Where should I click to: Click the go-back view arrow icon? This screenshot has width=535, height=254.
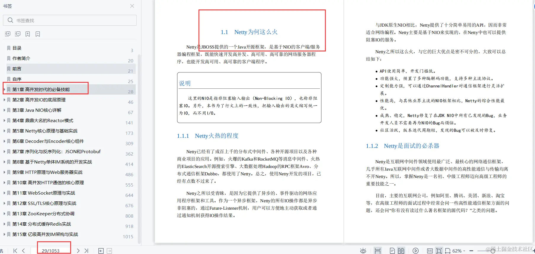101,251
